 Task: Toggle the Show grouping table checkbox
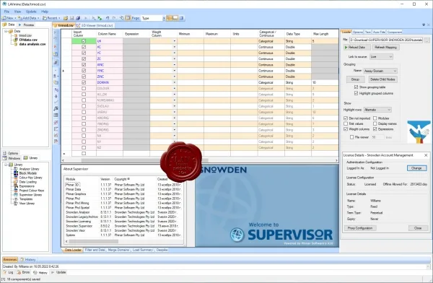[x=356, y=87]
